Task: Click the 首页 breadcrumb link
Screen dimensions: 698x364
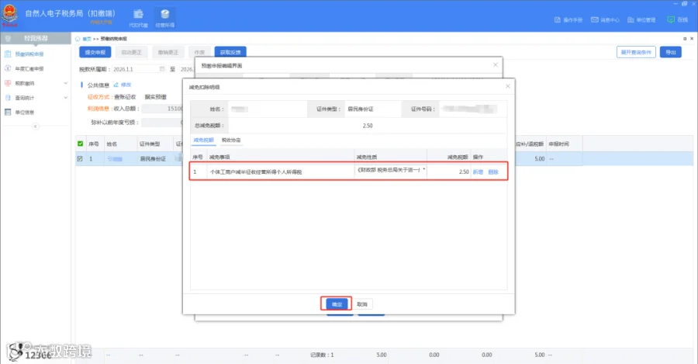Action: pos(87,39)
